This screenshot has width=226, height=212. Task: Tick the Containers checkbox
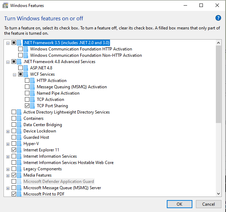tap(14, 118)
